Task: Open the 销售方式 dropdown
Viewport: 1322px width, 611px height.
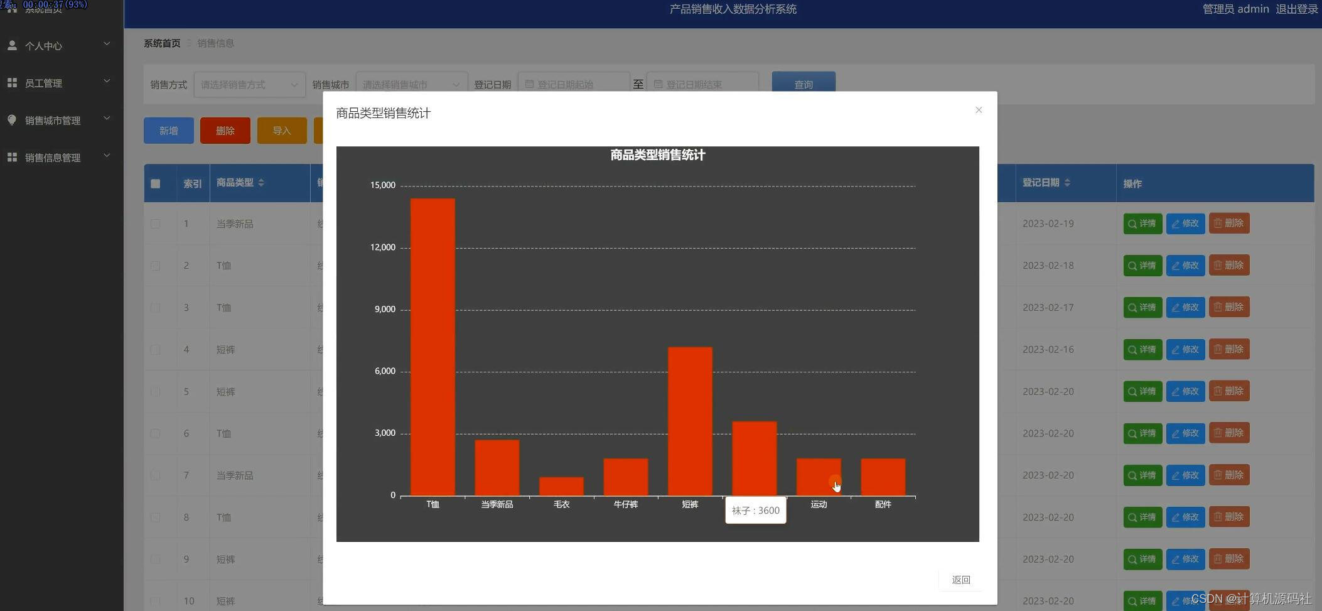Action: pyautogui.click(x=250, y=84)
